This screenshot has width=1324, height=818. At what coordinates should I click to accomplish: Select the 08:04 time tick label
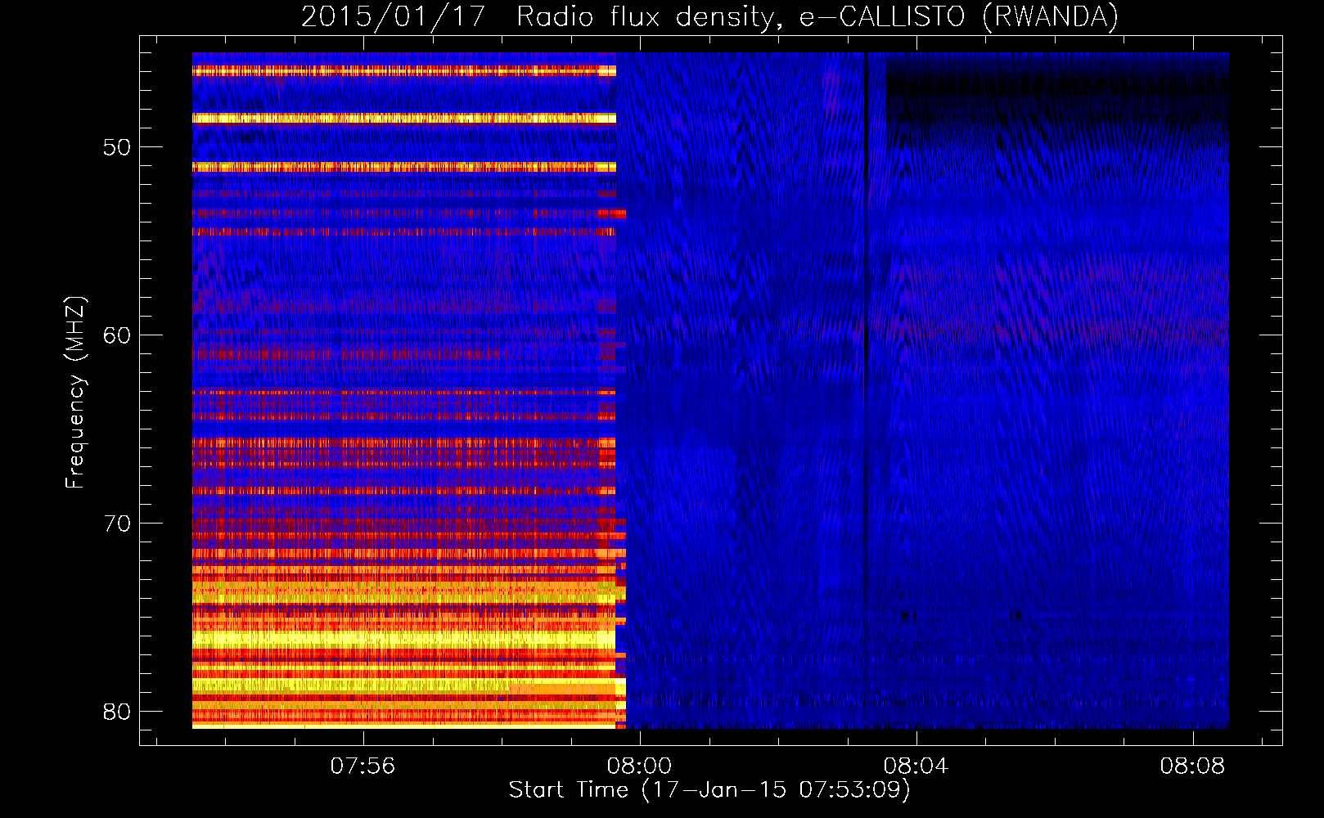[x=916, y=766]
